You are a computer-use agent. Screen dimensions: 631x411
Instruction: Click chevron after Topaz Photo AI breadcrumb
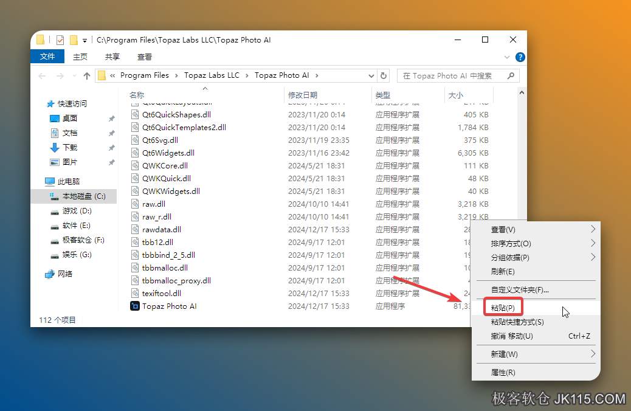coord(317,75)
